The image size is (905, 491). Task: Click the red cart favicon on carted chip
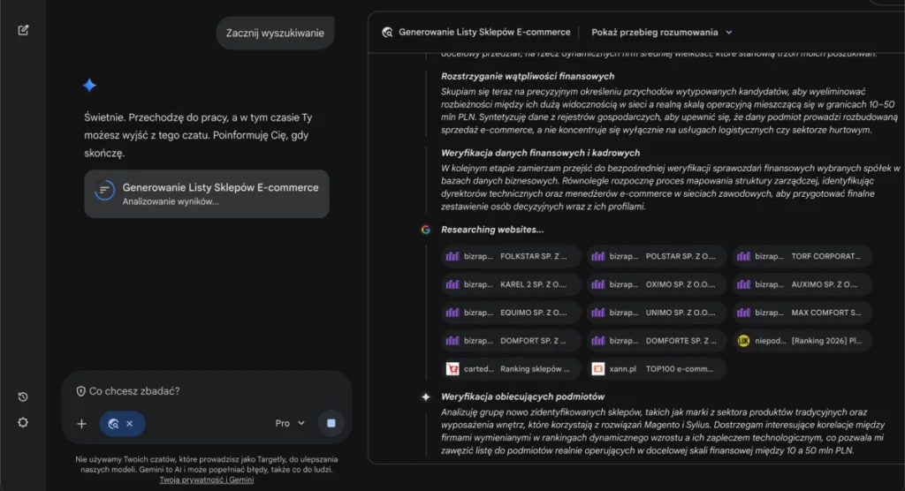point(452,369)
